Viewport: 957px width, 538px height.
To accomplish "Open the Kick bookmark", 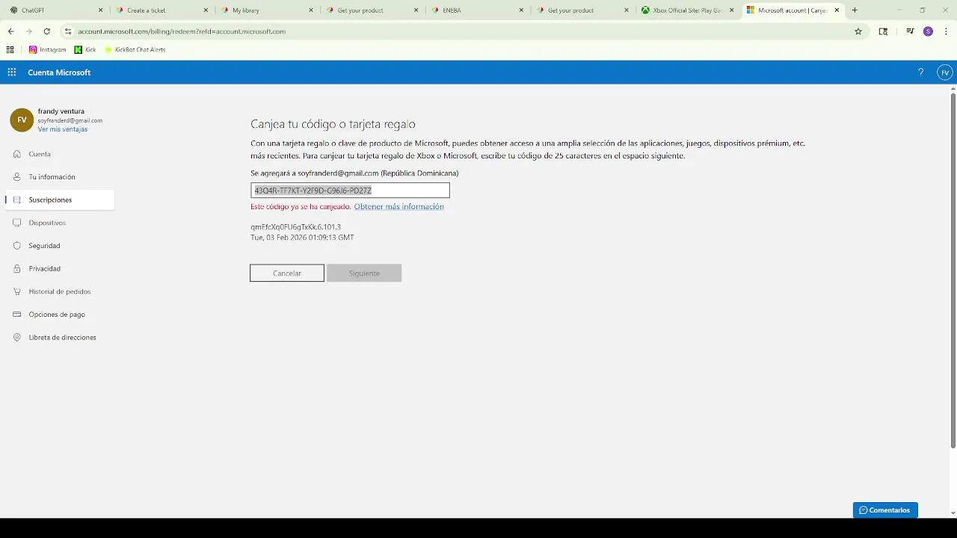I will [x=85, y=49].
